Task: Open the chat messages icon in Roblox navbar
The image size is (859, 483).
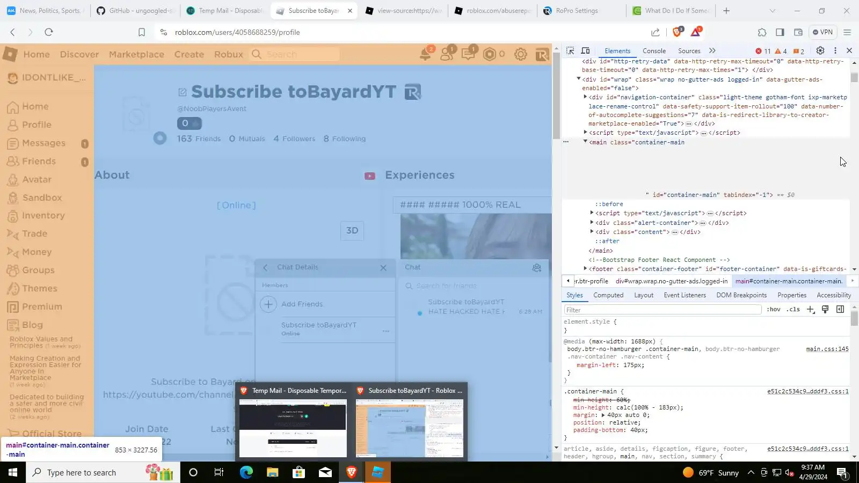Action: pyautogui.click(x=468, y=54)
